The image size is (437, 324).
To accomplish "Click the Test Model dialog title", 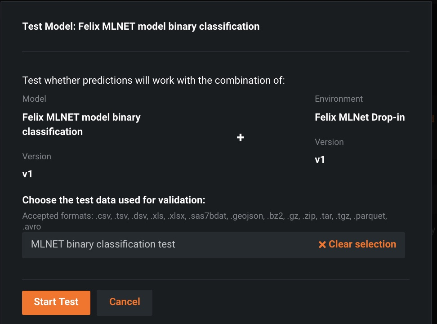I will click(x=141, y=27).
